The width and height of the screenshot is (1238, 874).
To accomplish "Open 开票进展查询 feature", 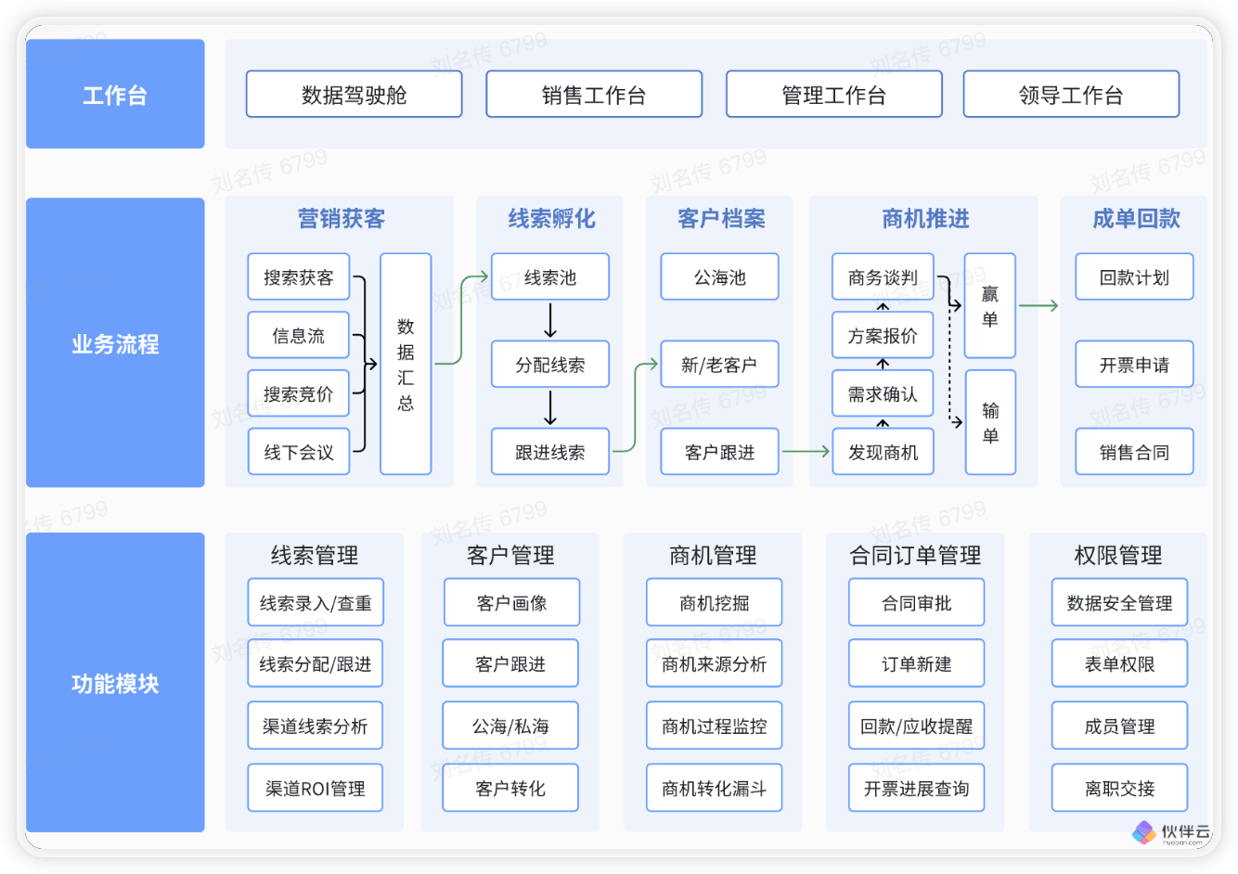I will pyautogui.click(x=917, y=788).
